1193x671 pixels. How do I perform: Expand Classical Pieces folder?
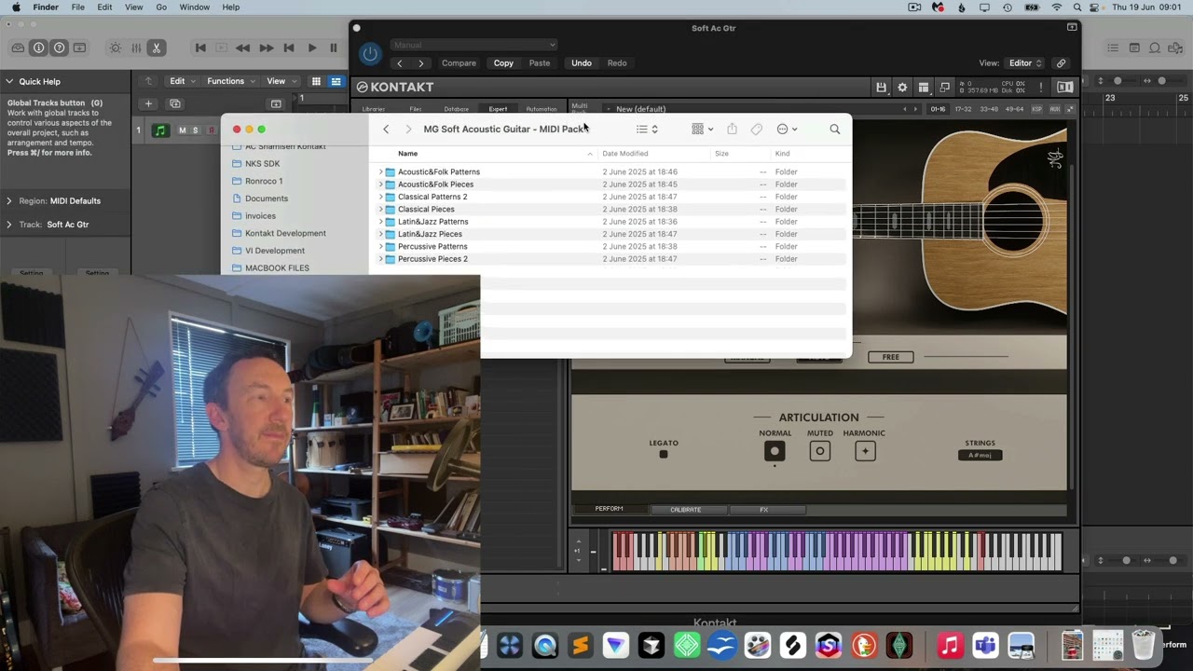click(x=380, y=209)
